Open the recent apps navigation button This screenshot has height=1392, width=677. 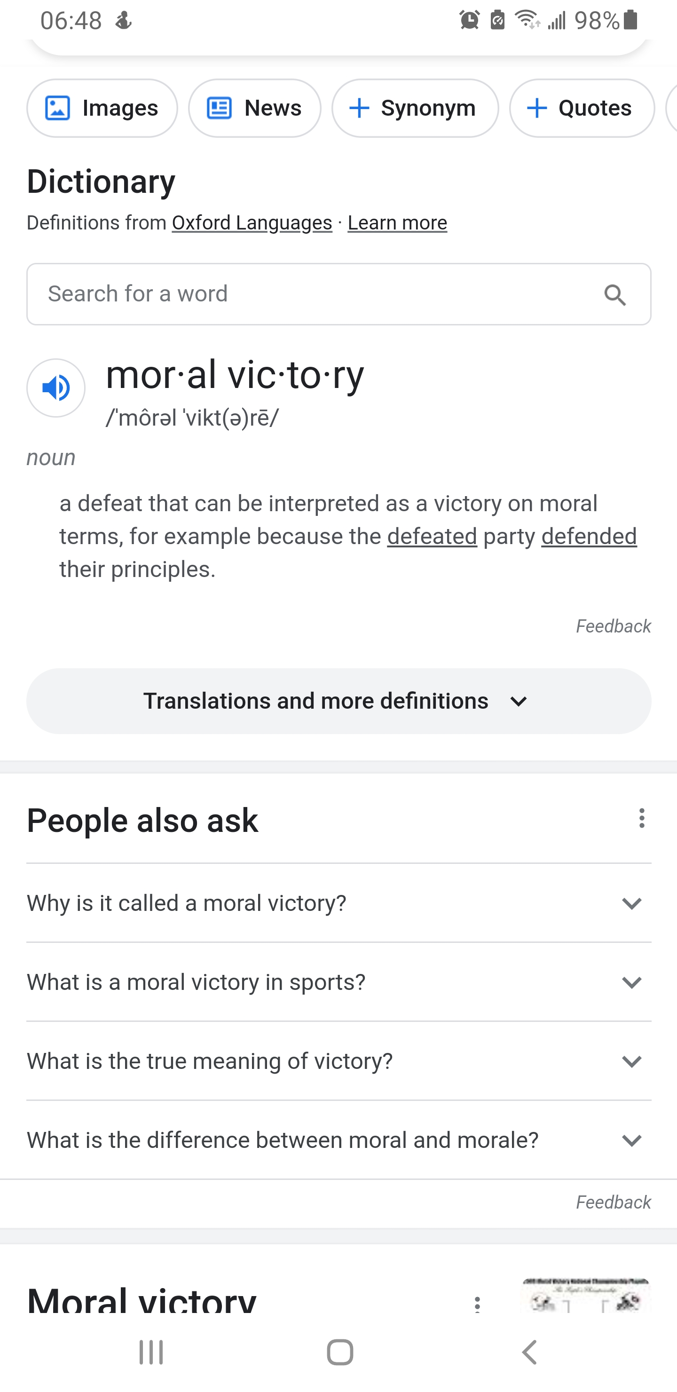(x=151, y=1352)
